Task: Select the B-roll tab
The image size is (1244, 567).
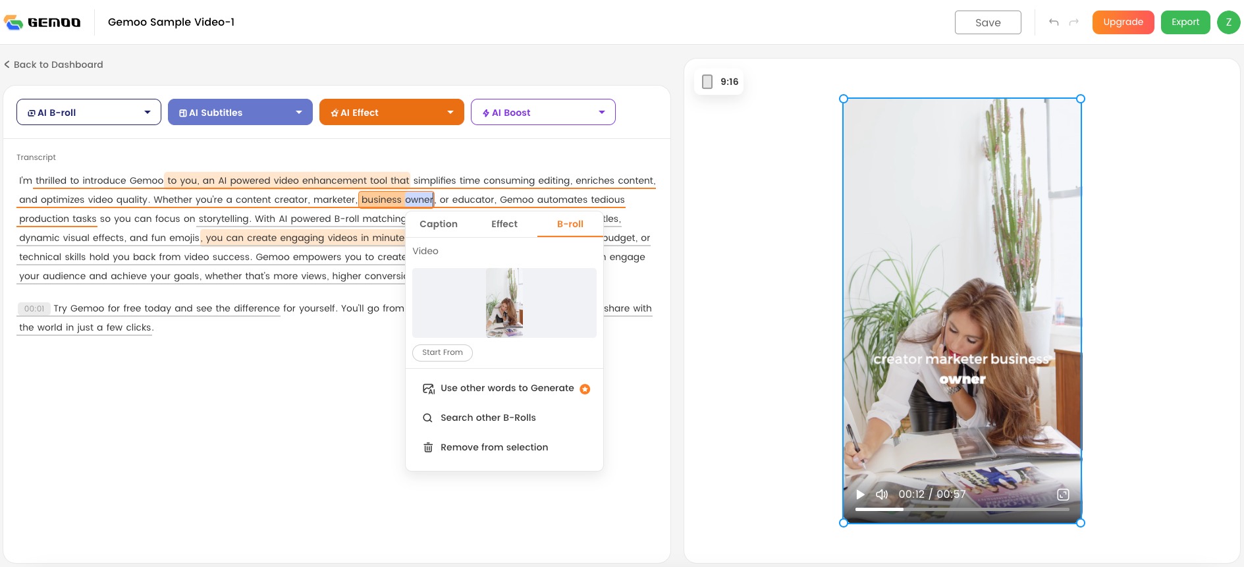Action: [x=570, y=224]
